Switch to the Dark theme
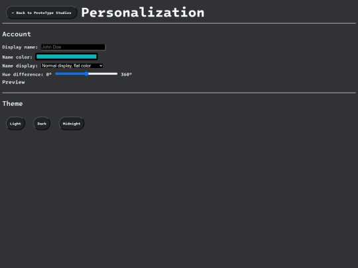This screenshot has width=358, height=268. 42,124
